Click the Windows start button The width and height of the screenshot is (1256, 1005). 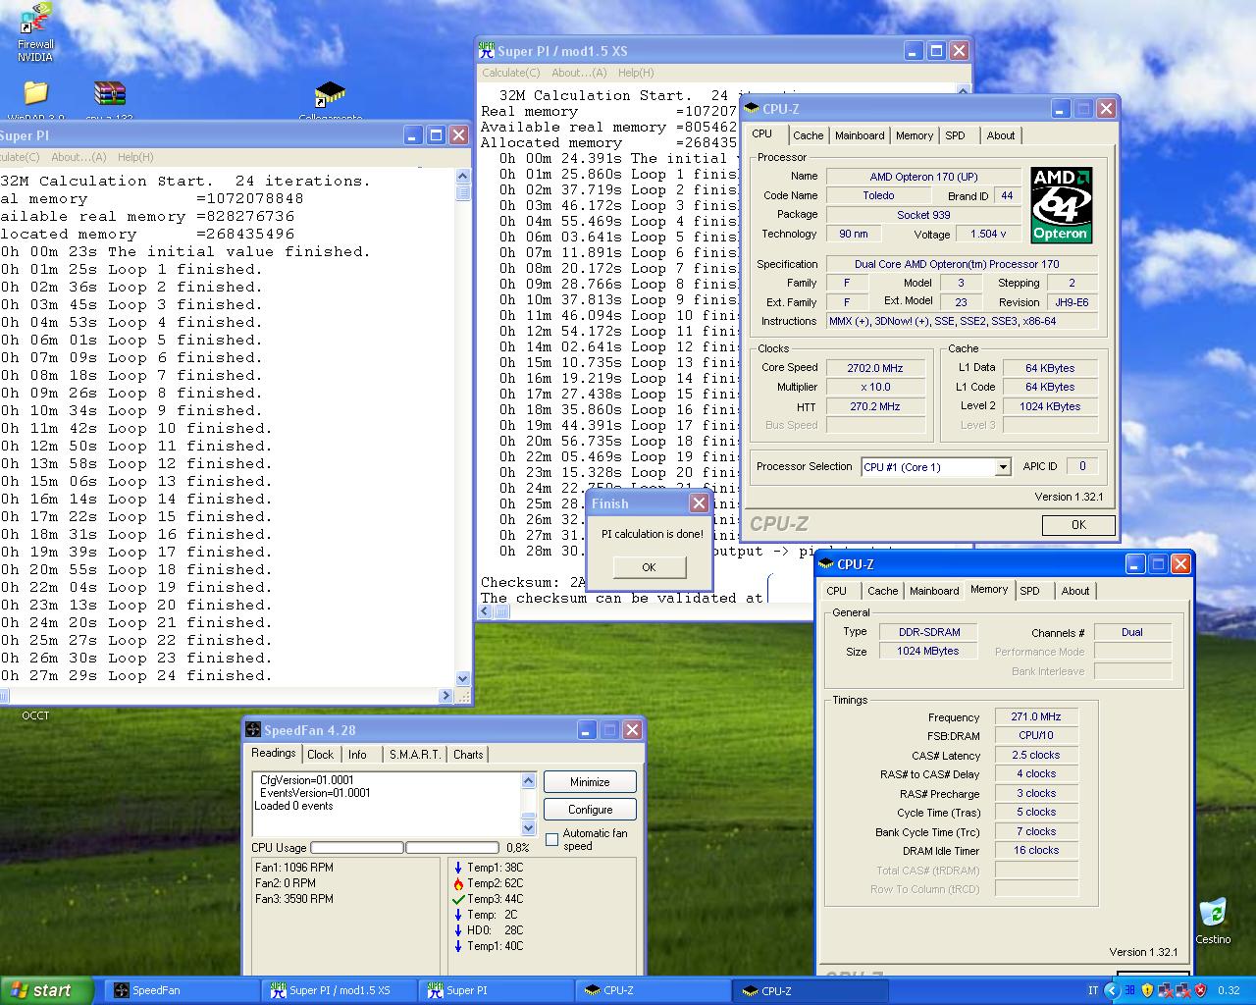click(x=47, y=990)
